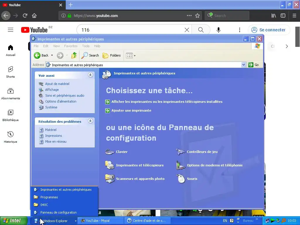Open the Back history dropdown arrow

52,55
